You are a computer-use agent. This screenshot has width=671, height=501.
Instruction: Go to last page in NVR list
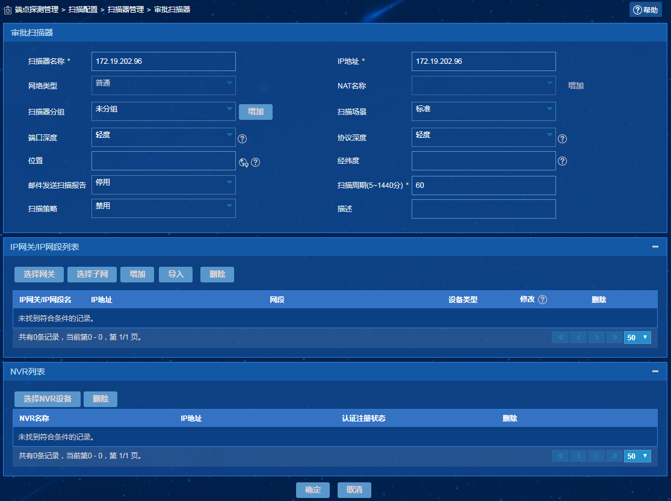(614, 456)
